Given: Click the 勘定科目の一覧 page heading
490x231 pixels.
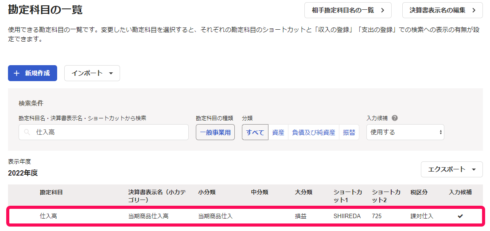Looking at the screenshot, I should [x=45, y=10].
